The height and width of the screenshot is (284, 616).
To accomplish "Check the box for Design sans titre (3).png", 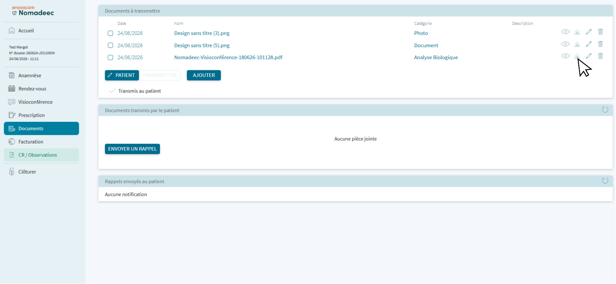I will click(x=111, y=33).
